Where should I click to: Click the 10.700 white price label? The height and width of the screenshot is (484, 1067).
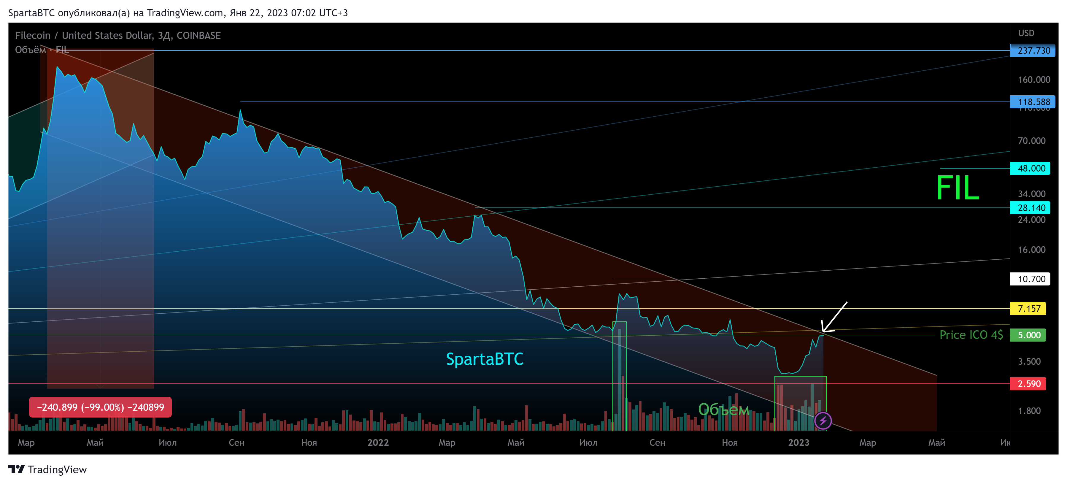click(x=1030, y=279)
